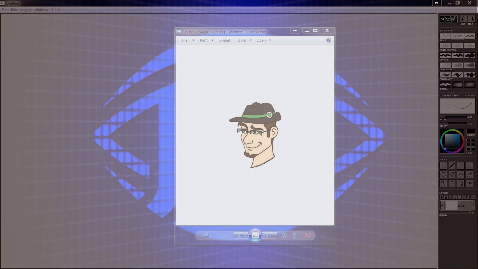Select the last pen in the Pencils row
Image resolution: width=478 pixels, height=269 pixels.
coord(470,36)
